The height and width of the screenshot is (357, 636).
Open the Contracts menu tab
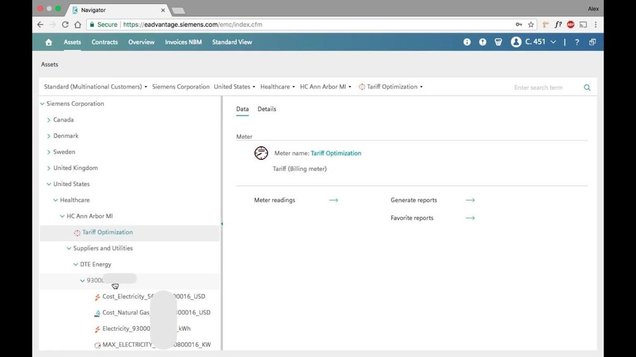(105, 42)
